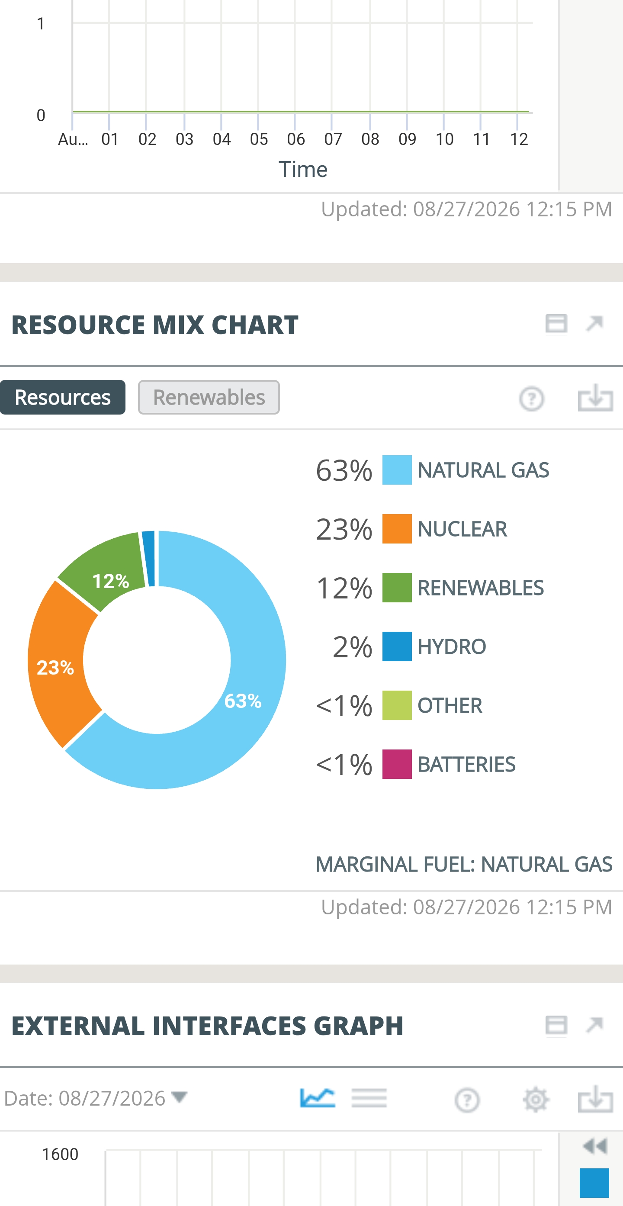Download Resource Mix Chart data
623x1206 pixels.
point(595,398)
